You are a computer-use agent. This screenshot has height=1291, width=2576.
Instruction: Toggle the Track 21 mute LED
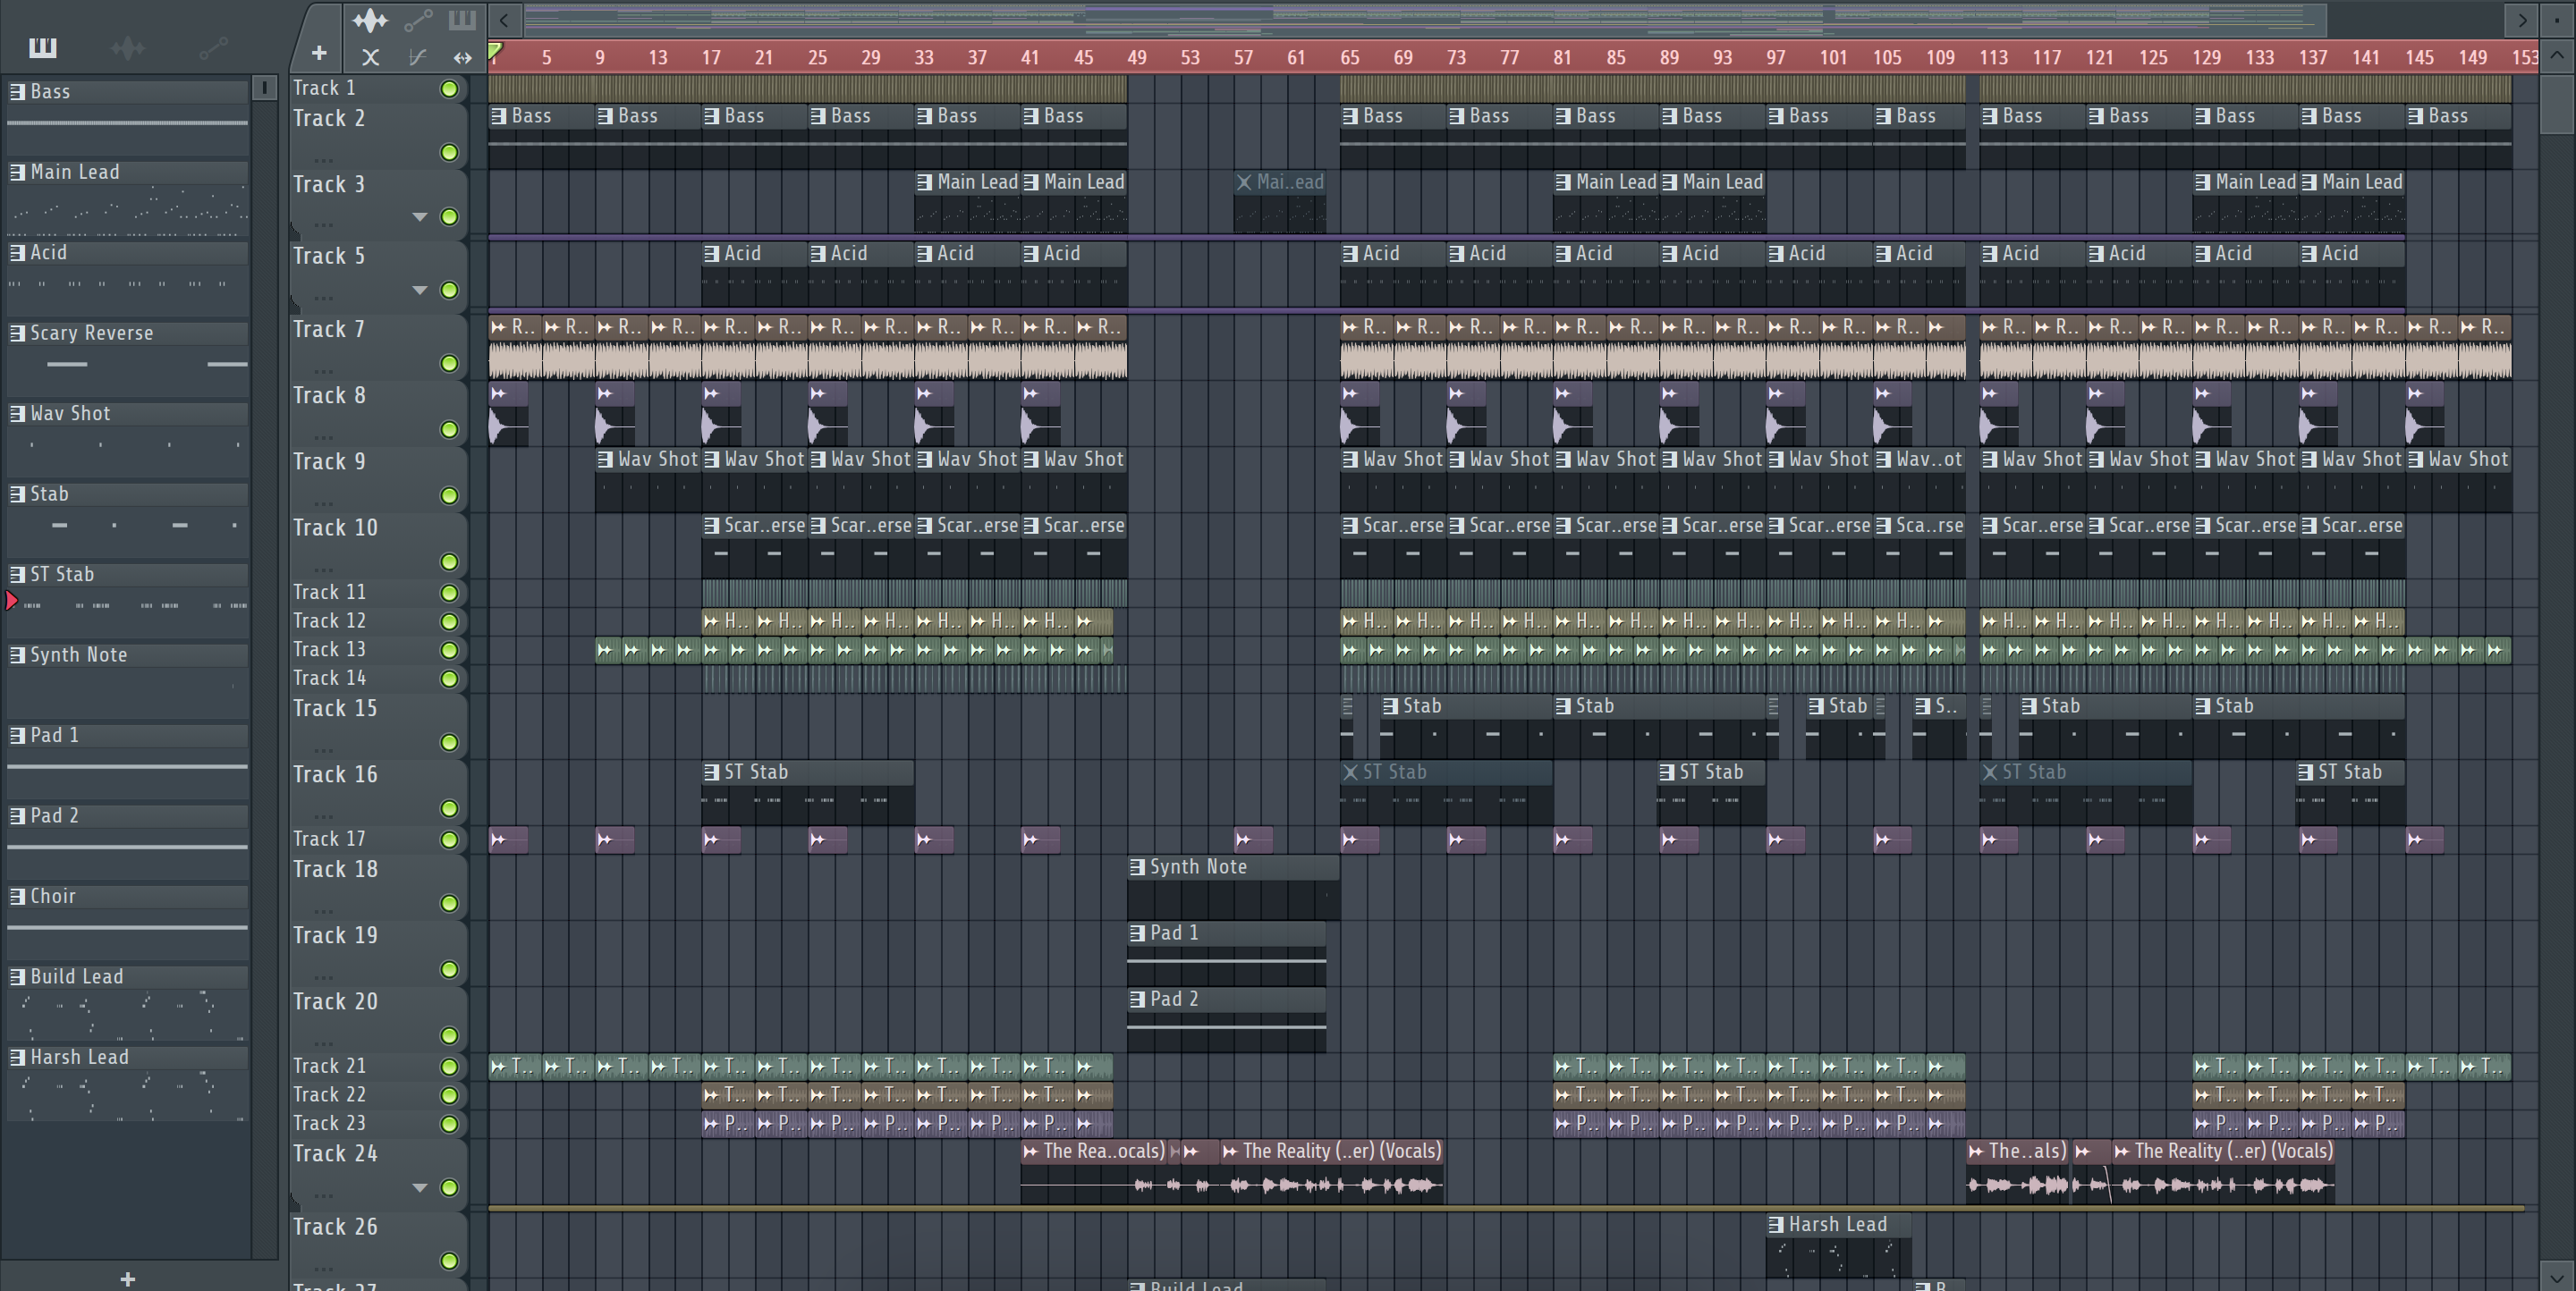(450, 1067)
